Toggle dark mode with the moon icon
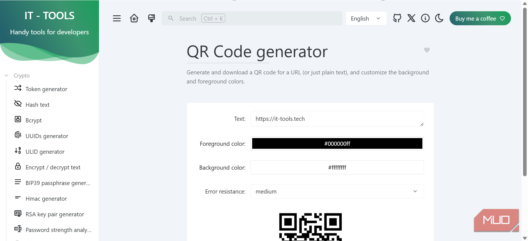 439,18
